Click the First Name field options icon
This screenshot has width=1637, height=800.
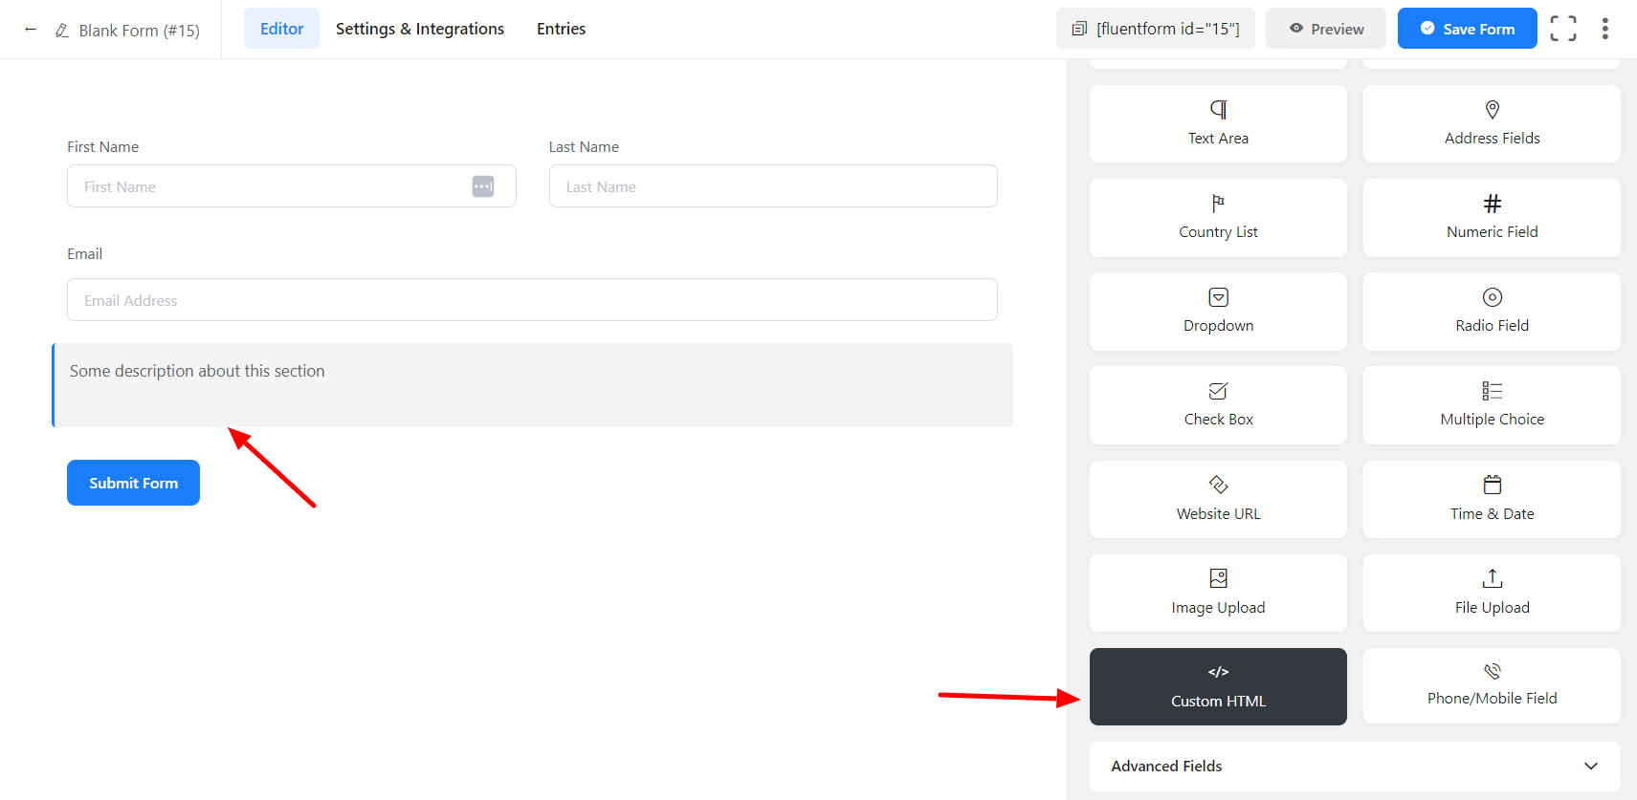[x=483, y=186]
